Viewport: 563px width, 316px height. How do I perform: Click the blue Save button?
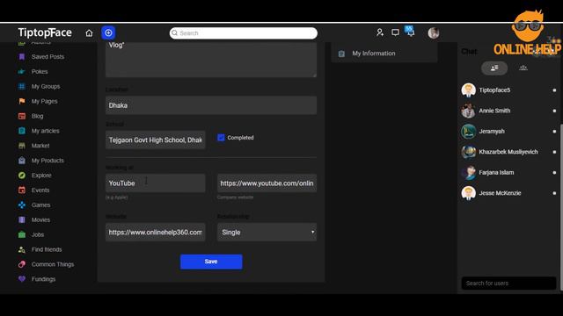211,262
